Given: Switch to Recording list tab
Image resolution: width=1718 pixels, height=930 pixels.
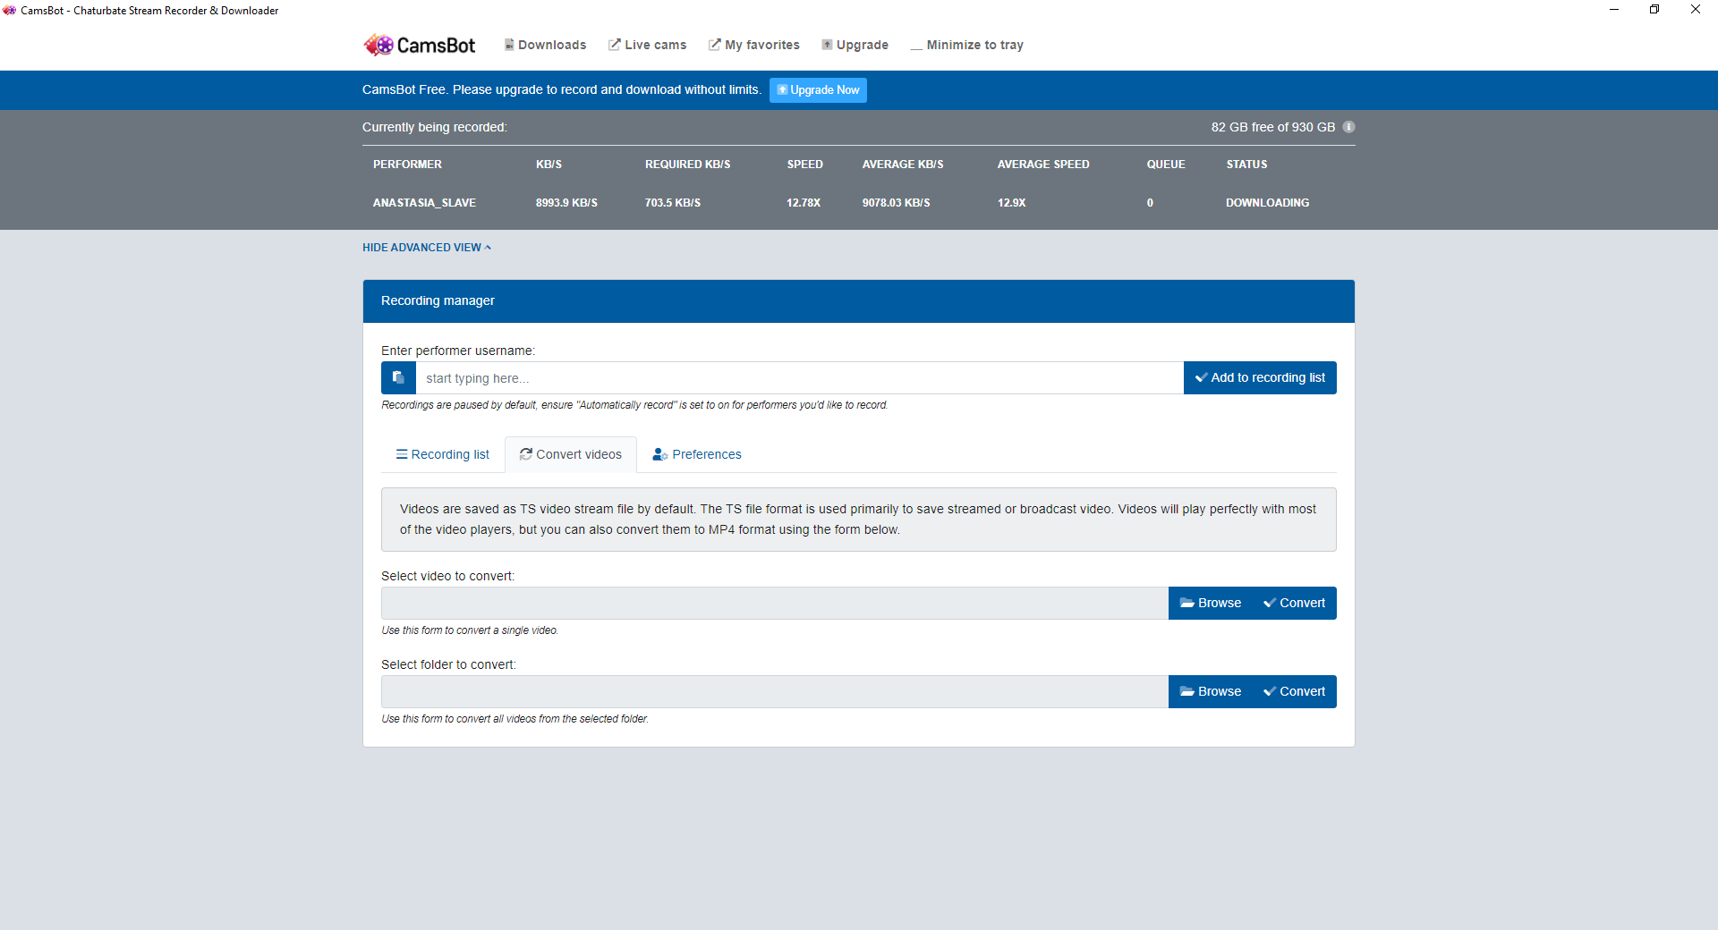Looking at the screenshot, I should click(x=442, y=454).
